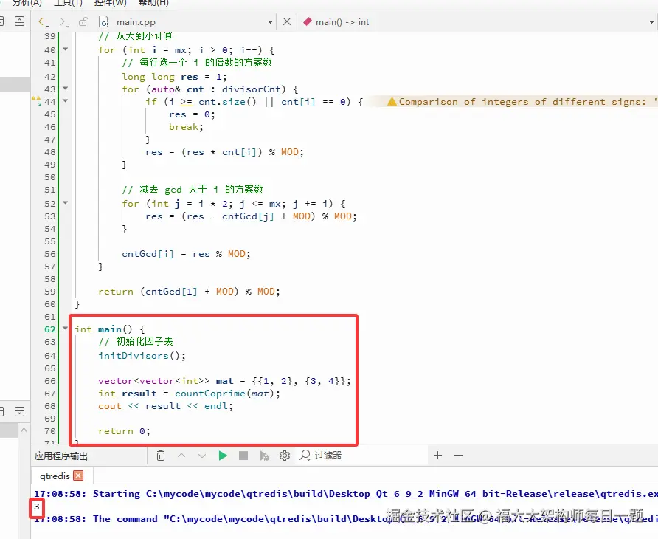Click the symbol list arrow at right edge
The width and height of the screenshot is (658, 539).
tap(651, 22)
